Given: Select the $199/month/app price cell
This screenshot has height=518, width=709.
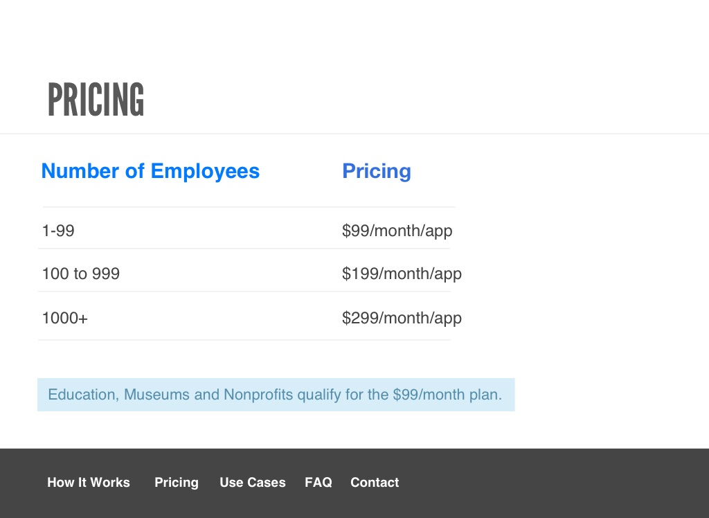Looking at the screenshot, I should pyautogui.click(x=402, y=274).
